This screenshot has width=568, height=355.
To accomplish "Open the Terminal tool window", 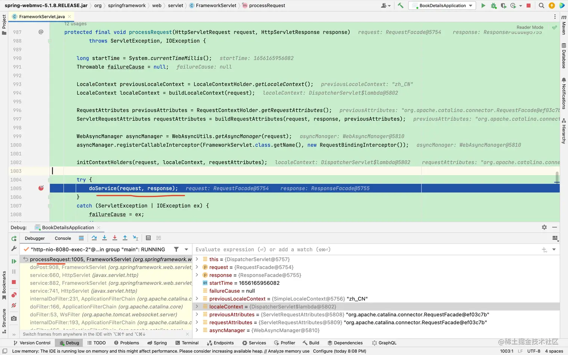I will point(187,343).
